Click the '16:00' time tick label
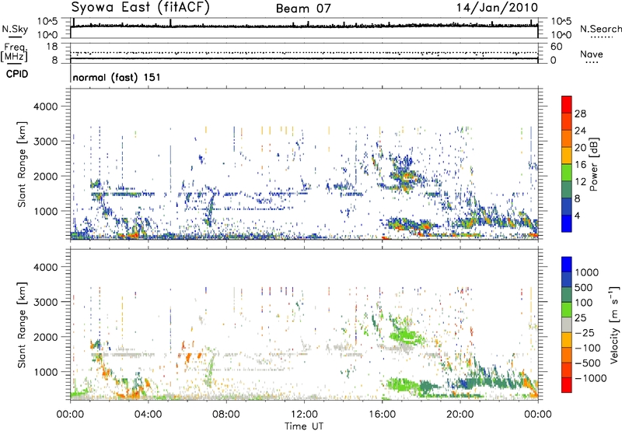Image resolution: width=622 pixels, height=431 pixels. pyautogui.click(x=382, y=415)
